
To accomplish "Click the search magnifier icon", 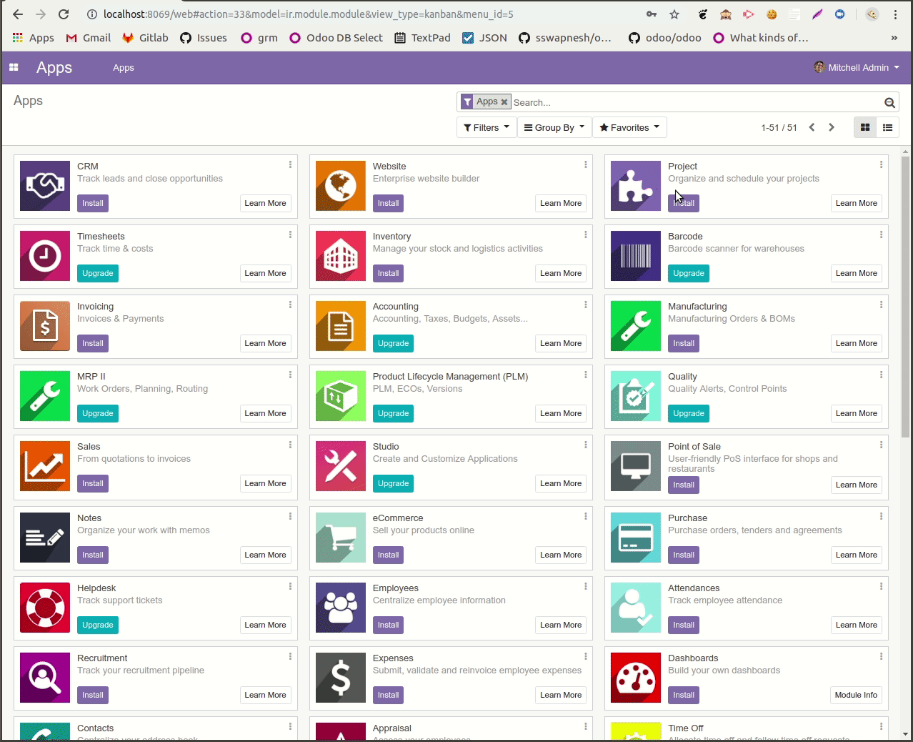I will click(889, 103).
